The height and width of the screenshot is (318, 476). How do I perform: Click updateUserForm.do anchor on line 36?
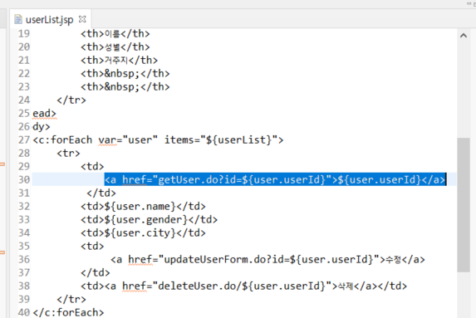(x=267, y=259)
